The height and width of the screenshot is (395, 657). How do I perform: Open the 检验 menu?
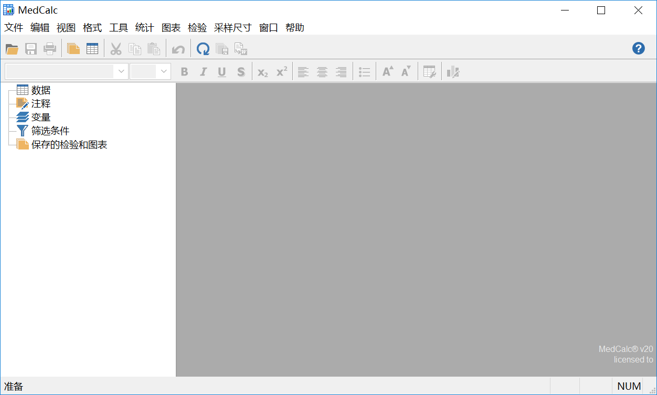tap(197, 28)
